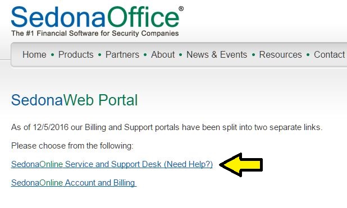Click the SedonaOffice logo

click(x=97, y=21)
